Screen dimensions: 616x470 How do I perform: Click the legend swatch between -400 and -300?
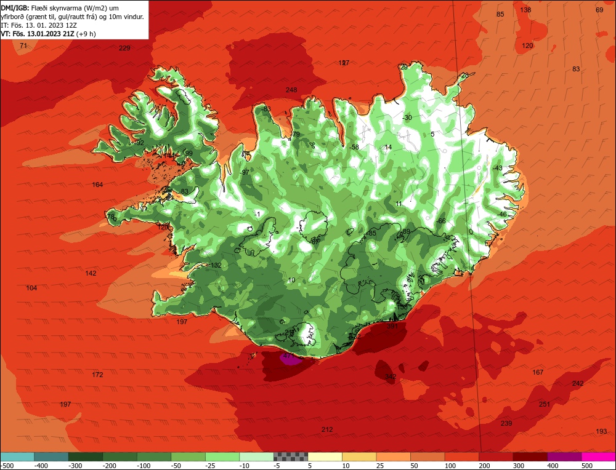click(51, 456)
